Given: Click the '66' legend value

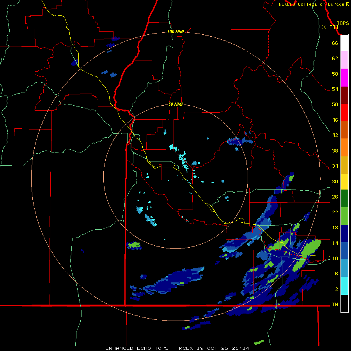Looking at the screenshot, I should coord(335,43).
